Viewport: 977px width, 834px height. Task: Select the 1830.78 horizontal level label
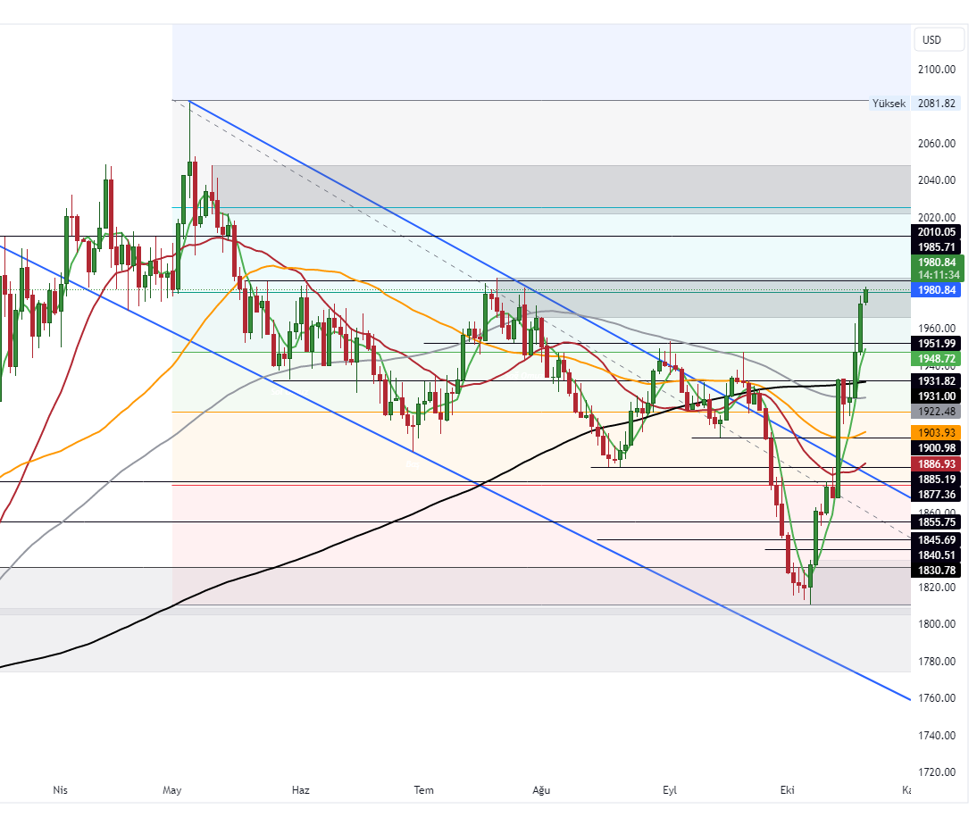(x=937, y=570)
